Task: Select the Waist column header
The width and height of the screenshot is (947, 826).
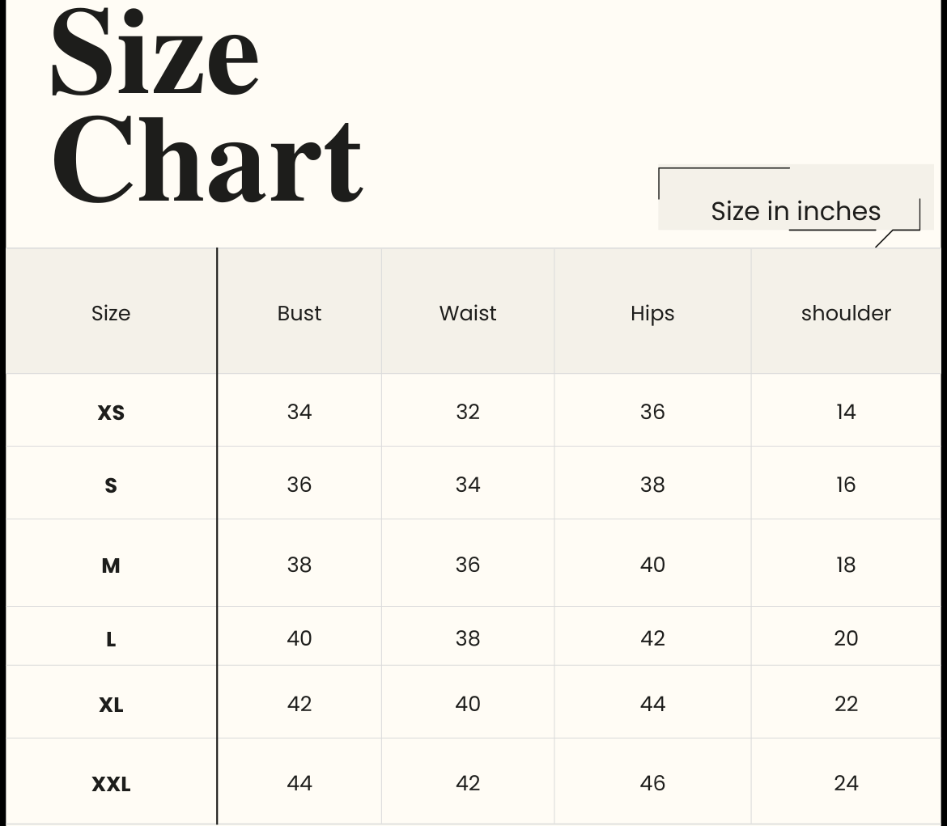Action: [468, 313]
